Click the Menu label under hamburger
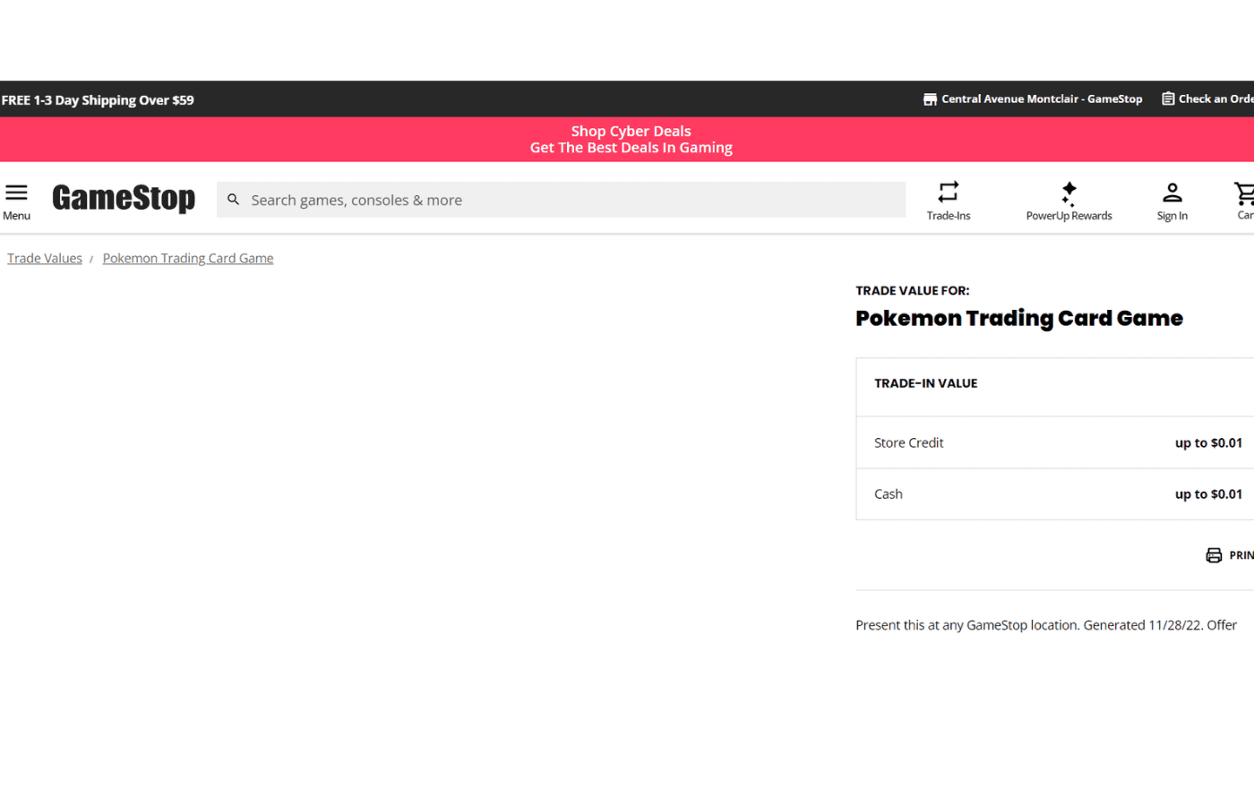Image resolution: width=1254 pixels, height=806 pixels. tap(16, 216)
